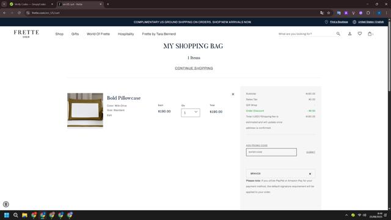Remove the applied promo code with X
The width and height of the screenshot is (391, 220).
pos(310,174)
